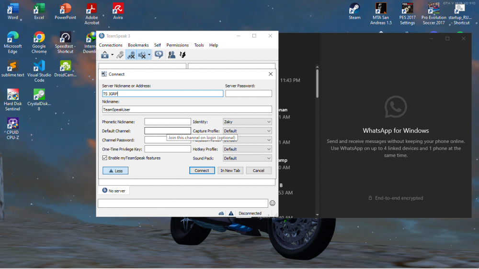Image resolution: width=479 pixels, height=269 pixels.
Task: Select the No server tab
Action: tap(114, 191)
